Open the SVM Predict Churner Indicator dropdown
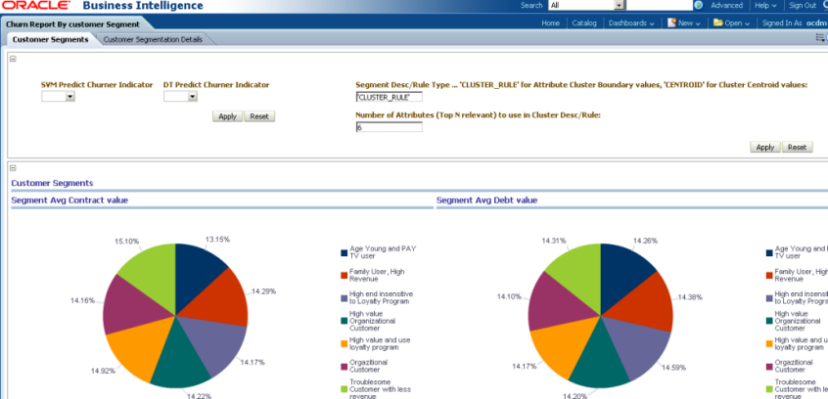 point(58,97)
